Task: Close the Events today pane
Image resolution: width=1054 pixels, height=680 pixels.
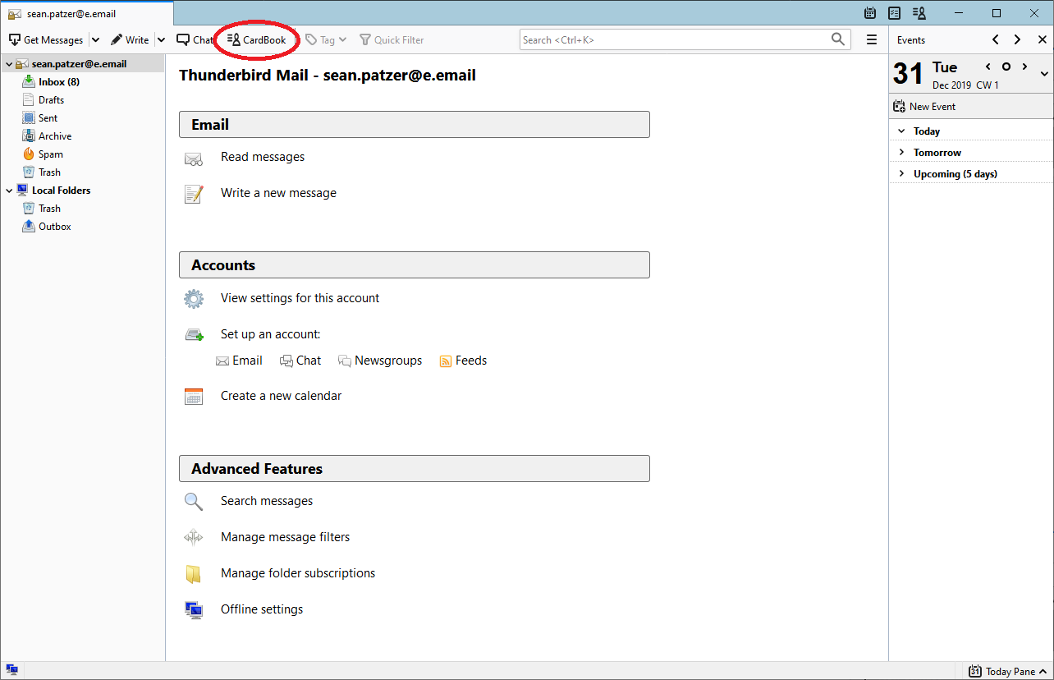Action: click(1043, 39)
